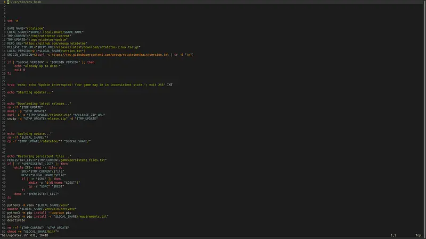
Task: Click the curl download command on line 31
Action: [56, 114]
